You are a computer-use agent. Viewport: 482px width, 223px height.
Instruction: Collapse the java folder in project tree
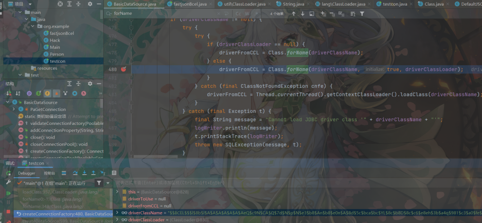pos(26,20)
